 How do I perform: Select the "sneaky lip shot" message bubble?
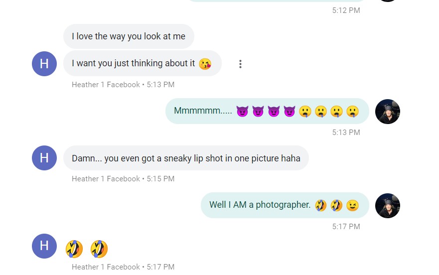186,158
